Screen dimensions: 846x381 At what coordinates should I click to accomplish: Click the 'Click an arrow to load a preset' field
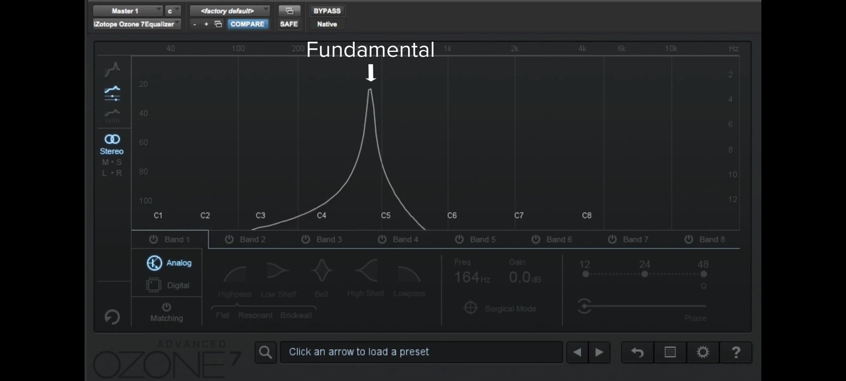[x=421, y=352]
